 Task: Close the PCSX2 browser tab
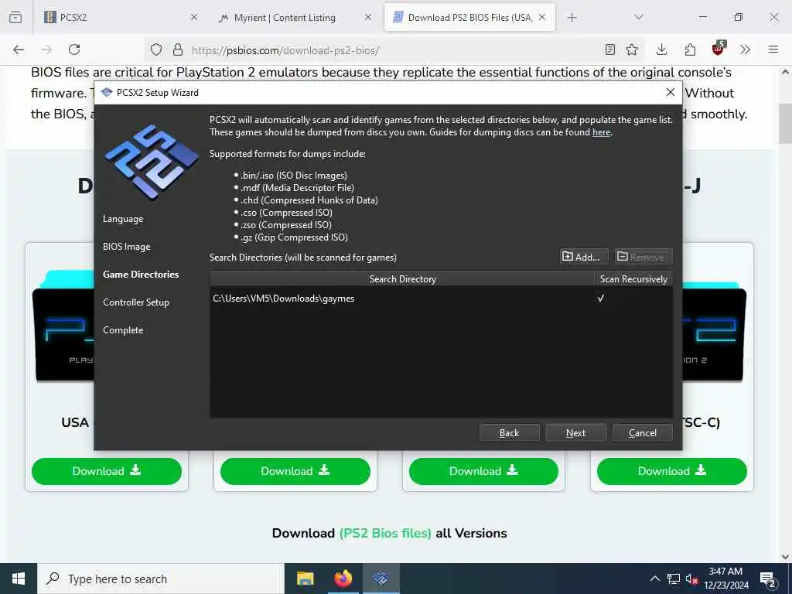(194, 17)
